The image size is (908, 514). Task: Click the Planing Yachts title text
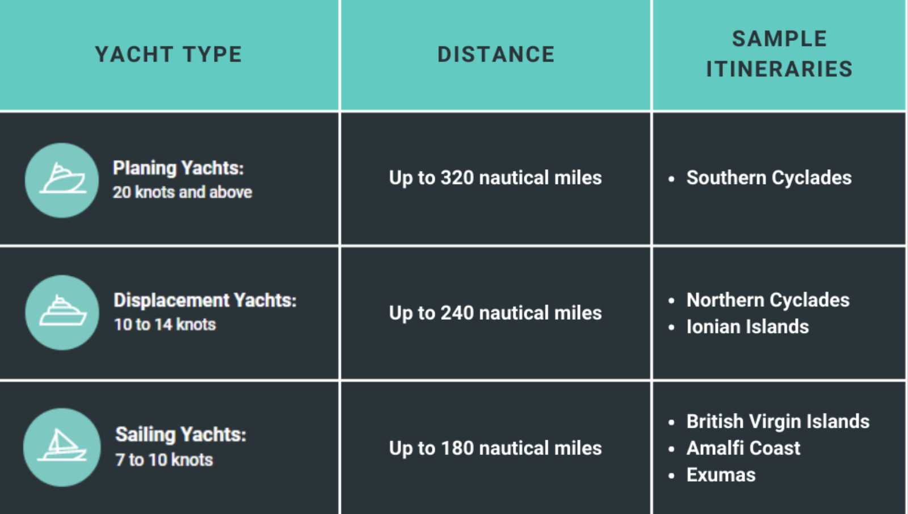(178, 168)
